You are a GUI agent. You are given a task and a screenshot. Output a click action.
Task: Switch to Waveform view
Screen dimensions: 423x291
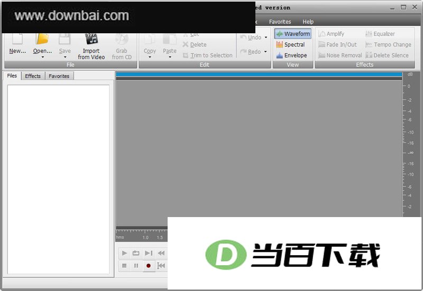[x=293, y=34]
